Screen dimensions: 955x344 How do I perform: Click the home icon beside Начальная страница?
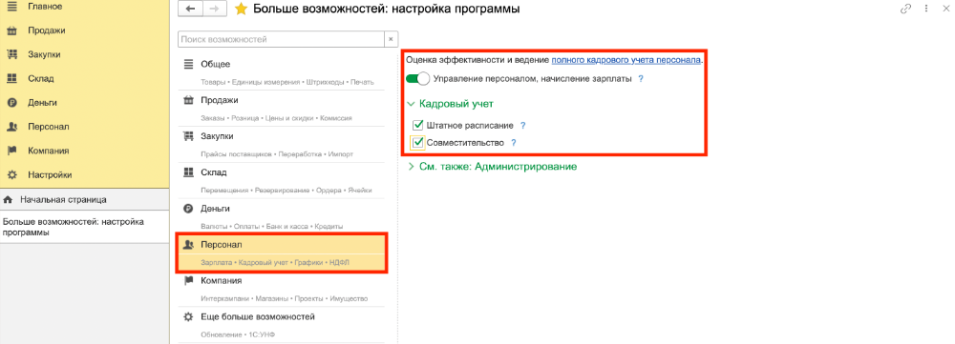pos(8,199)
